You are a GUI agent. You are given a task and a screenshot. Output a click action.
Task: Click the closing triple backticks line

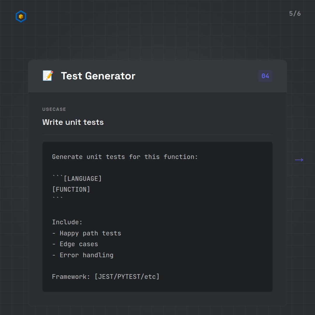(57, 199)
